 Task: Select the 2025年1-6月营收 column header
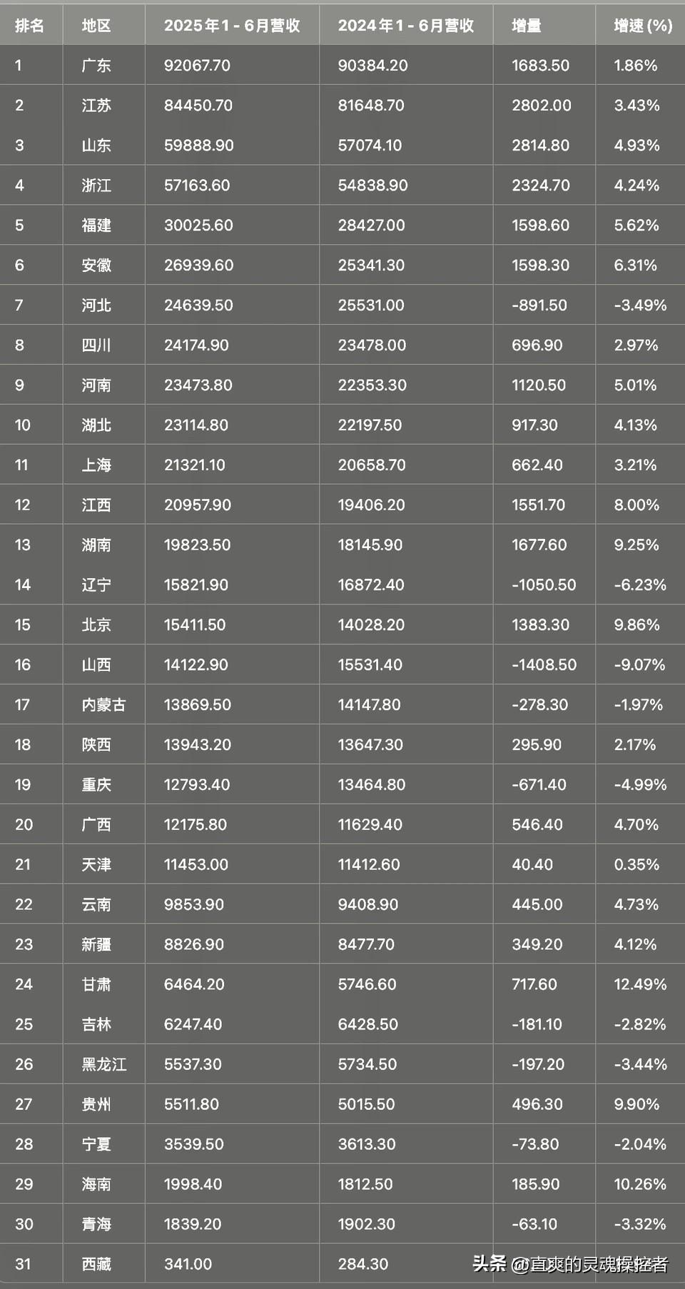pyautogui.click(x=232, y=26)
